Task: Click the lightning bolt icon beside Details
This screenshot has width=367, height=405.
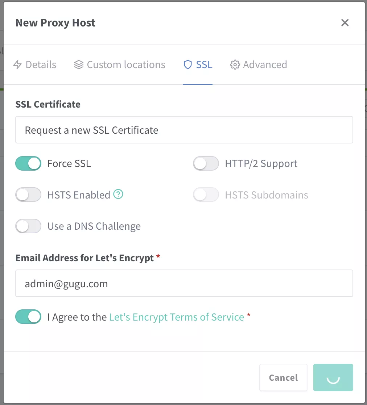Action: (x=17, y=65)
